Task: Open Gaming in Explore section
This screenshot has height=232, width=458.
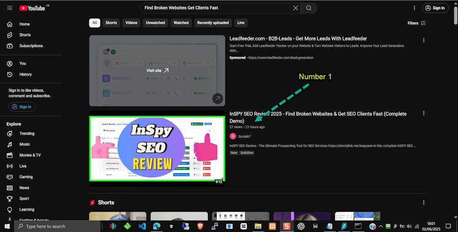Action: pos(26,177)
